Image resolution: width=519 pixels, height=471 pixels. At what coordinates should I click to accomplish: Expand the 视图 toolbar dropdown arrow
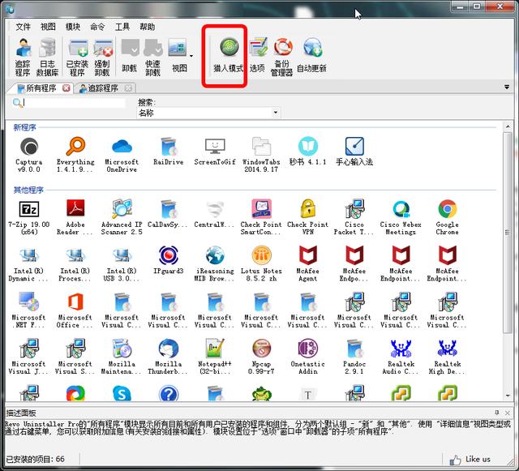(x=191, y=56)
